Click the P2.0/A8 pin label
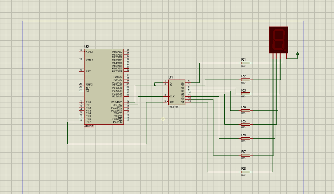Viewport: 334px width, 194px height. click(118, 77)
